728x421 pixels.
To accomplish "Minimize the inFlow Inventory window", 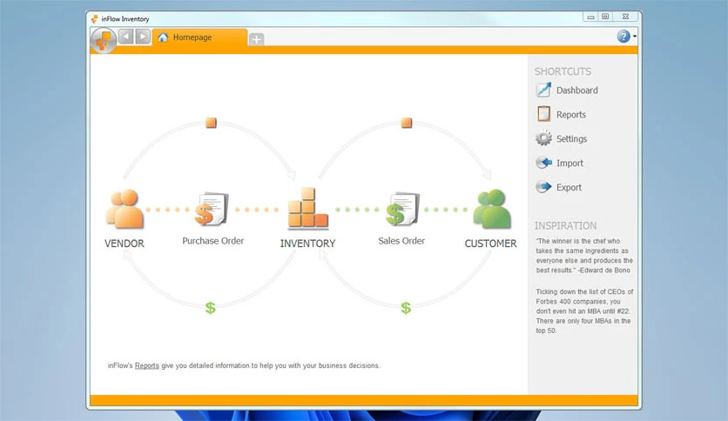I will pos(590,17).
